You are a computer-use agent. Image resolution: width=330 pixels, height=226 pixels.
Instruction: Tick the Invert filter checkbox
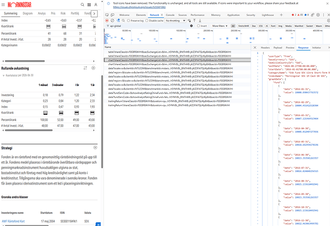point(198,26)
